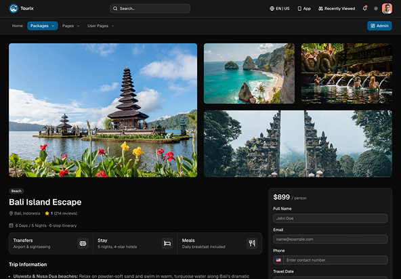Click the (214 reviews) link
Screen dimensions: 401x279
pos(66,213)
